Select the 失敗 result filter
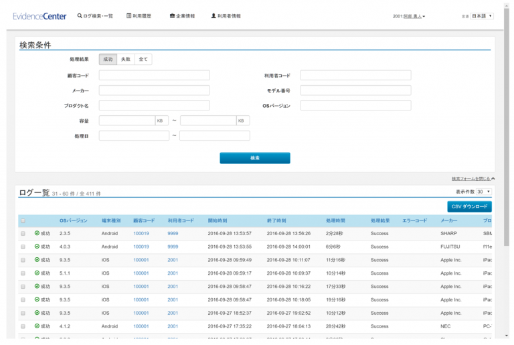 coord(125,60)
